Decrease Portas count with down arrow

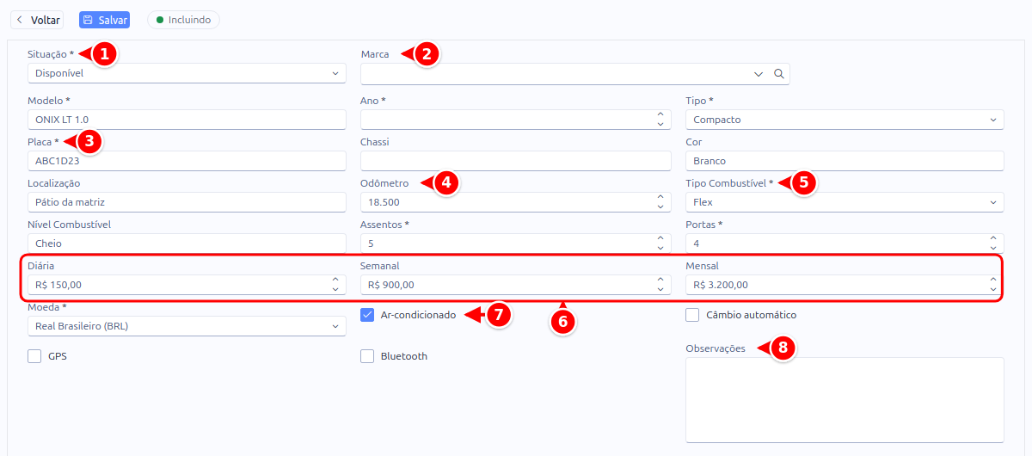[992, 249]
